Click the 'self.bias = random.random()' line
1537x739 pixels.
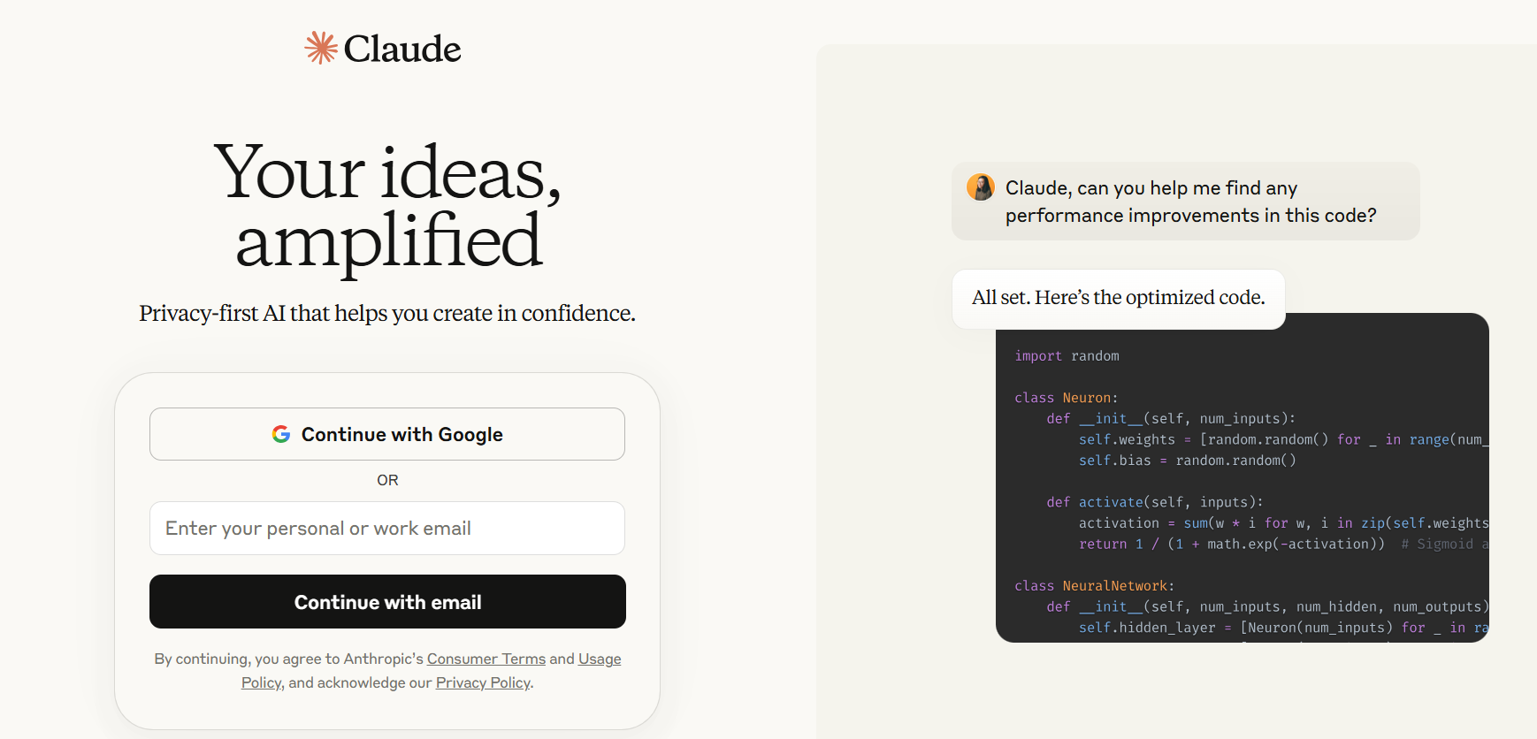(1188, 461)
